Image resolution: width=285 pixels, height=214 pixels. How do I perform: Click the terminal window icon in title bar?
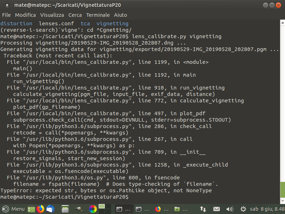[x=7, y=5]
